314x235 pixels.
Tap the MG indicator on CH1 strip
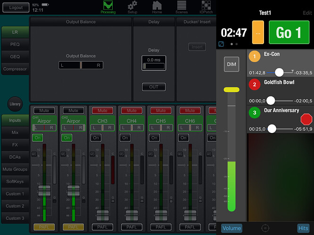click(34, 154)
